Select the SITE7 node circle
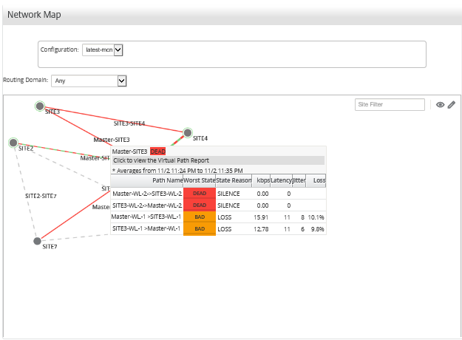 coord(37,241)
